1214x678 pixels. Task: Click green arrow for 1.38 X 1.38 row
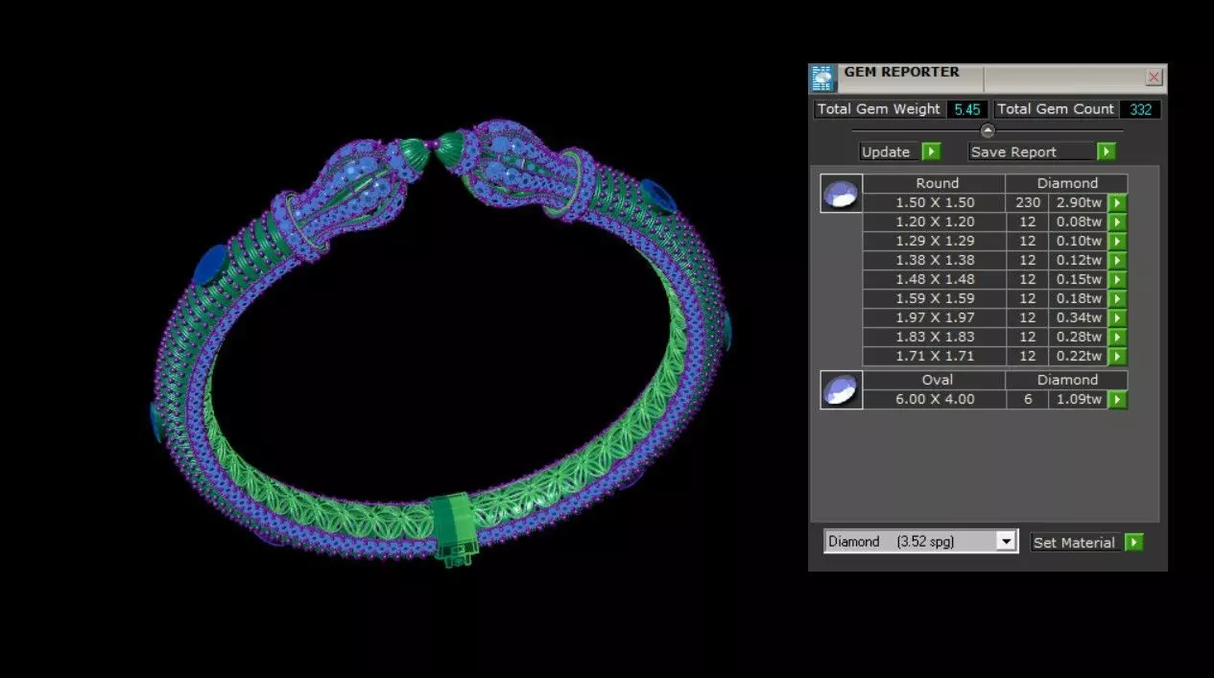point(1117,261)
